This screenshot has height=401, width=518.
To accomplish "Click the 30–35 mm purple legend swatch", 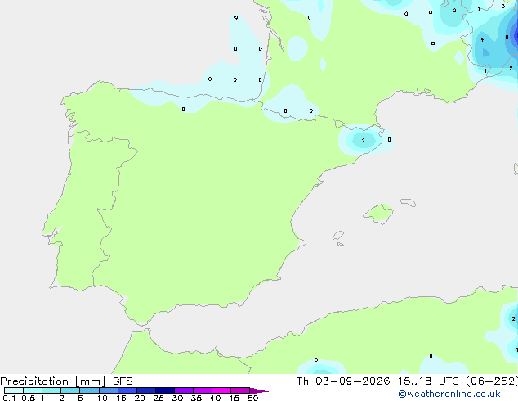I will [x=183, y=390].
